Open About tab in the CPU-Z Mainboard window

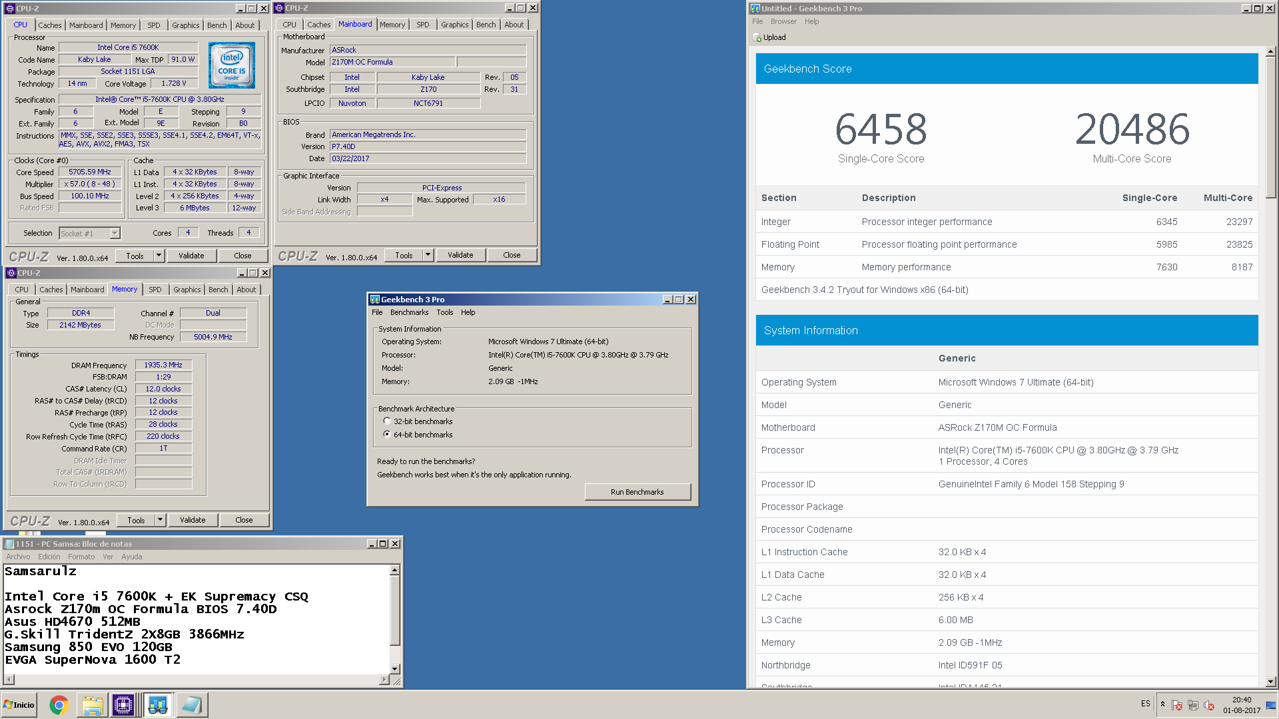pos(514,25)
